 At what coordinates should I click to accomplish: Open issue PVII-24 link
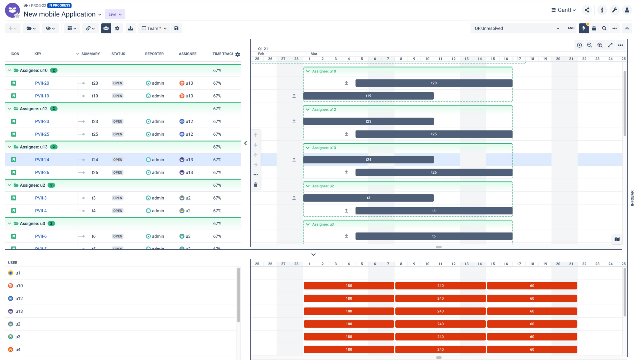[x=42, y=160]
